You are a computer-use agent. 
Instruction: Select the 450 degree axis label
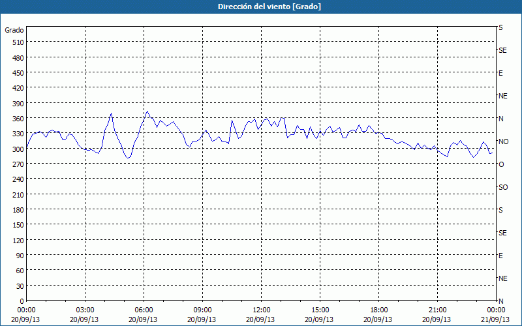18,73
